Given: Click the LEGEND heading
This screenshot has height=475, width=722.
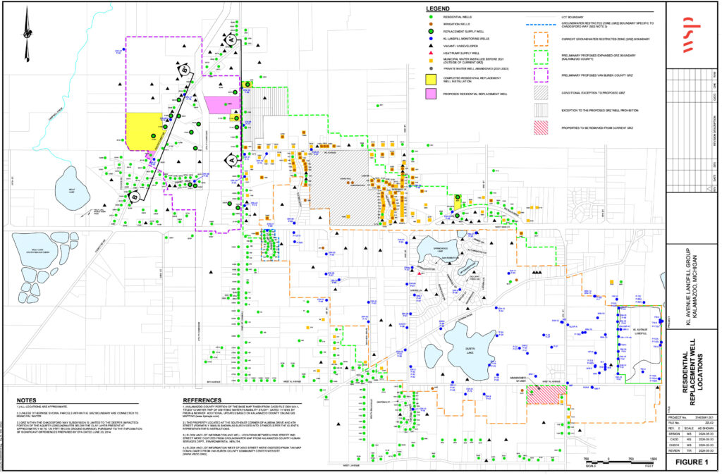Looking at the screenshot, I should coord(438,8).
